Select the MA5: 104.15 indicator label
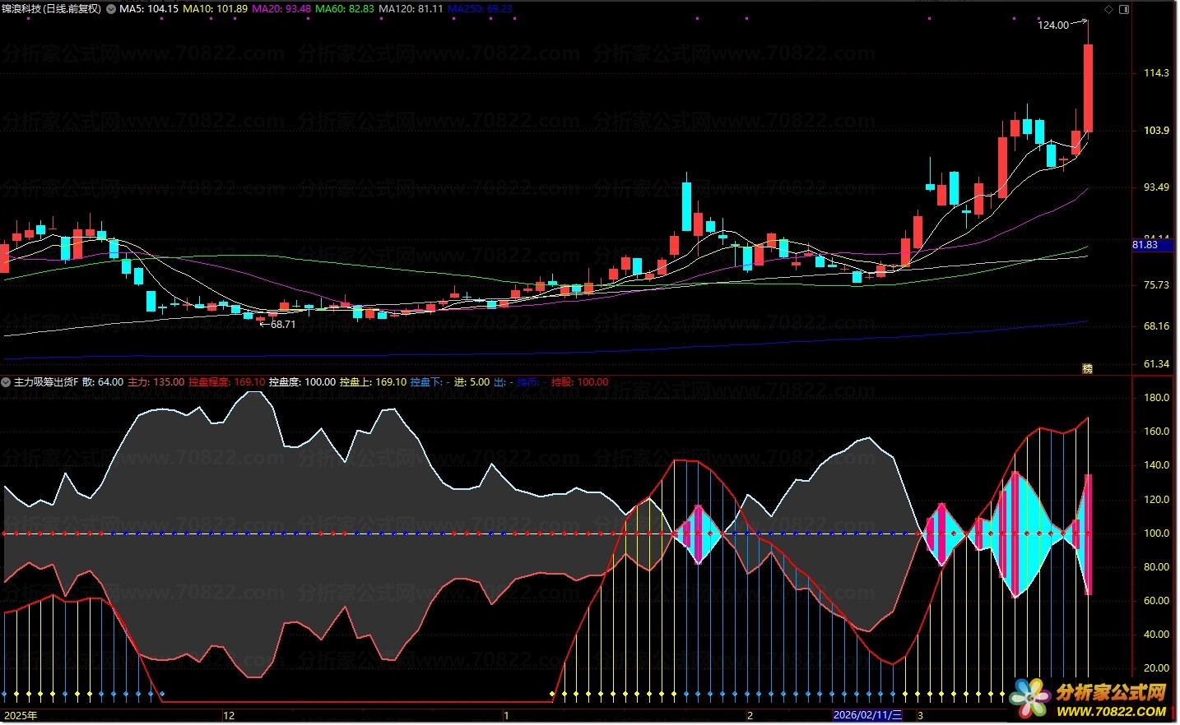The image size is (1180, 725). [x=149, y=9]
